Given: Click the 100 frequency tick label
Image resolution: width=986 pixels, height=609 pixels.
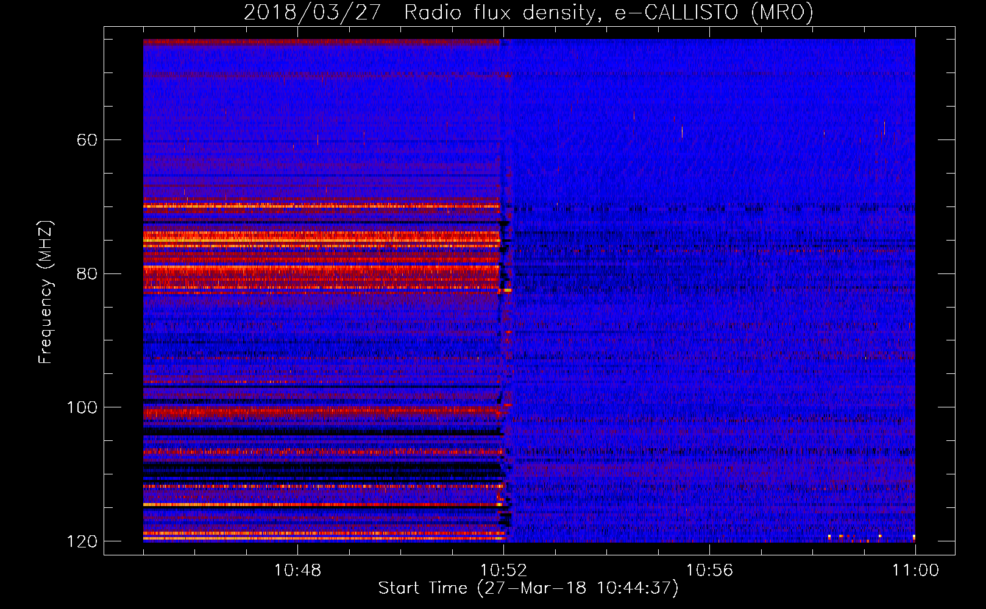Looking at the screenshot, I should click(x=82, y=407).
